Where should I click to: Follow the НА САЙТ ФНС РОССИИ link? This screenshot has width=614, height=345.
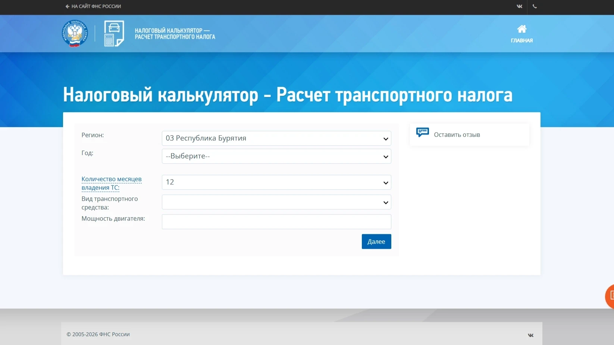click(96, 6)
